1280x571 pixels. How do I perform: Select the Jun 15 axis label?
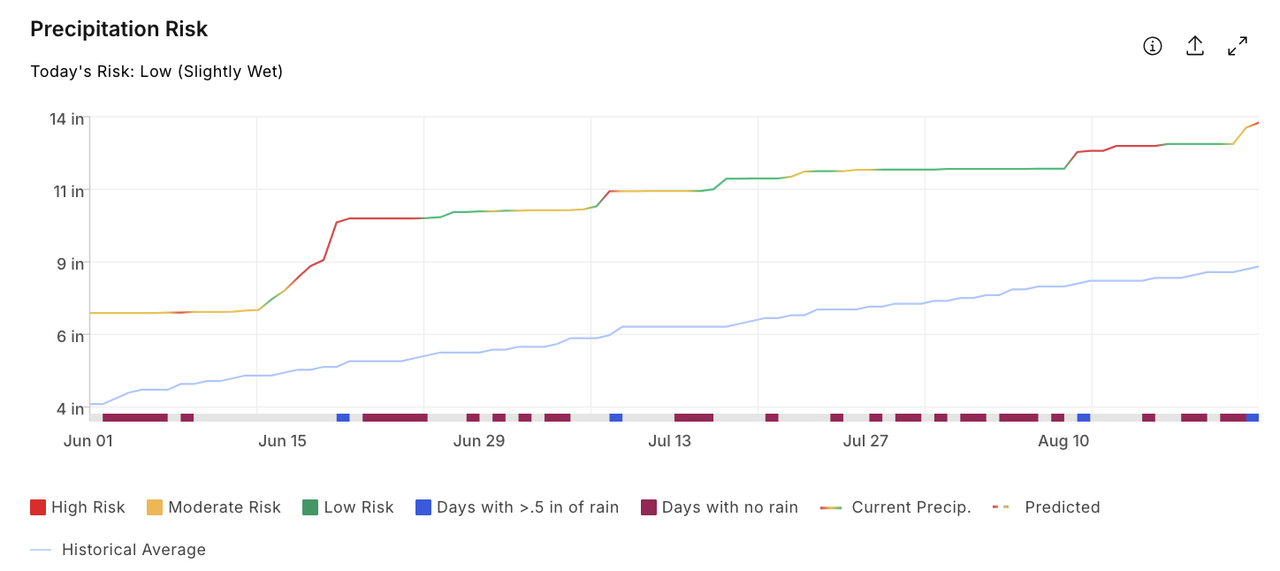click(283, 441)
